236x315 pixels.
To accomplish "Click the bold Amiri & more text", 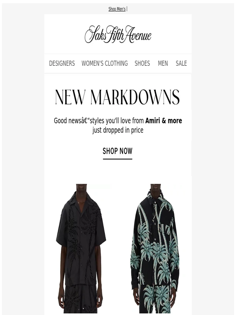I will click(x=164, y=121).
